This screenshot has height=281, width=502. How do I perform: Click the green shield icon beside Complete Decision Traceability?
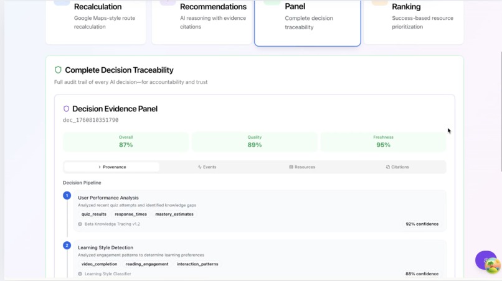click(58, 70)
